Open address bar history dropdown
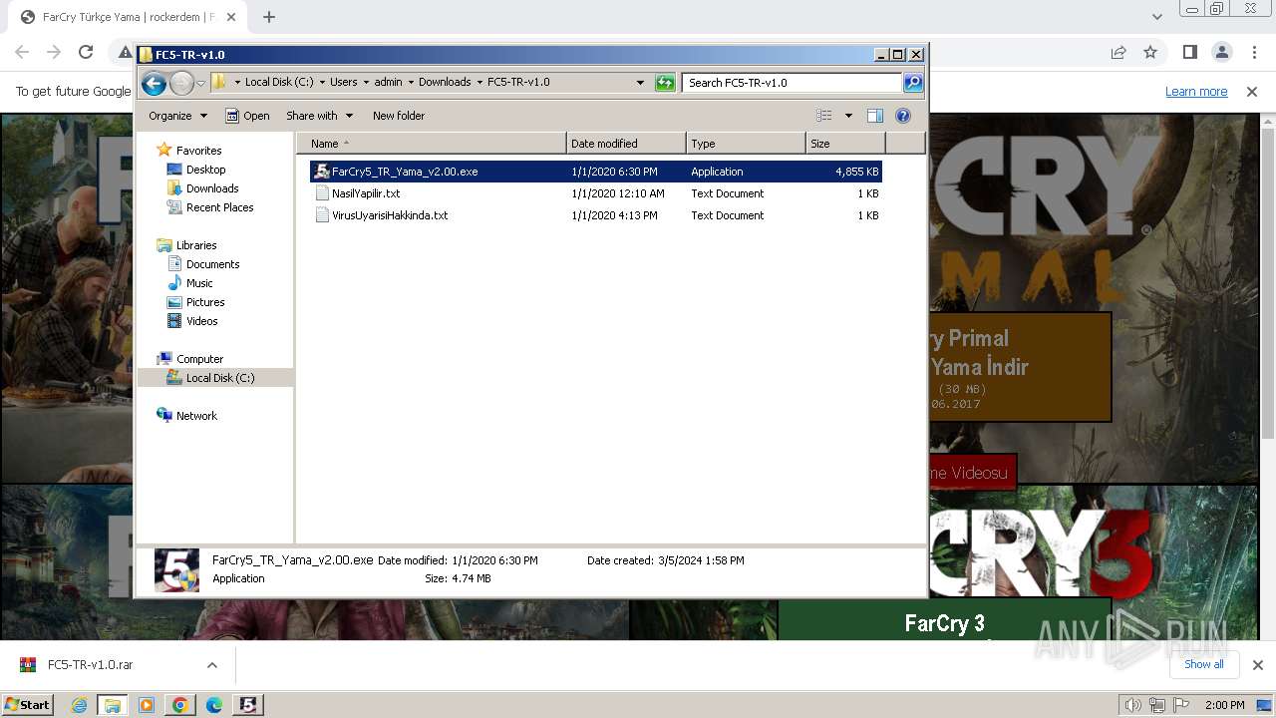Viewport: 1276px width, 718px height. click(x=640, y=83)
